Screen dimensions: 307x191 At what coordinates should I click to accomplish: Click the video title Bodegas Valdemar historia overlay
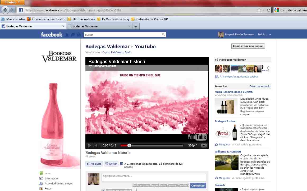click(117, 62)
